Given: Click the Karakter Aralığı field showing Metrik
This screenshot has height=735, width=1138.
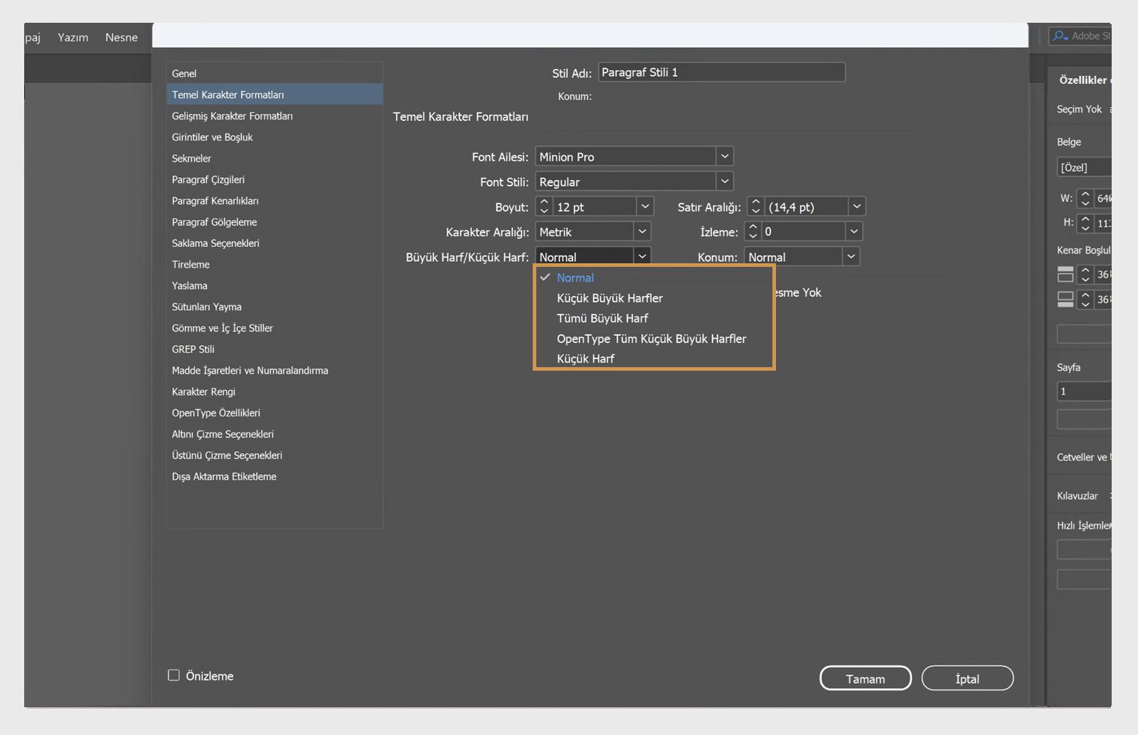Looking at the screenshot, I should (x=585, y=231).
